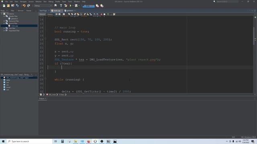
Task: Expand the Resource Files folder
Action: (x=4, y=21)
